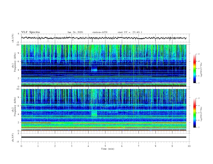
Task: Click the ch.1 voltage waveform trace
Action: click(x=104, y=38)
